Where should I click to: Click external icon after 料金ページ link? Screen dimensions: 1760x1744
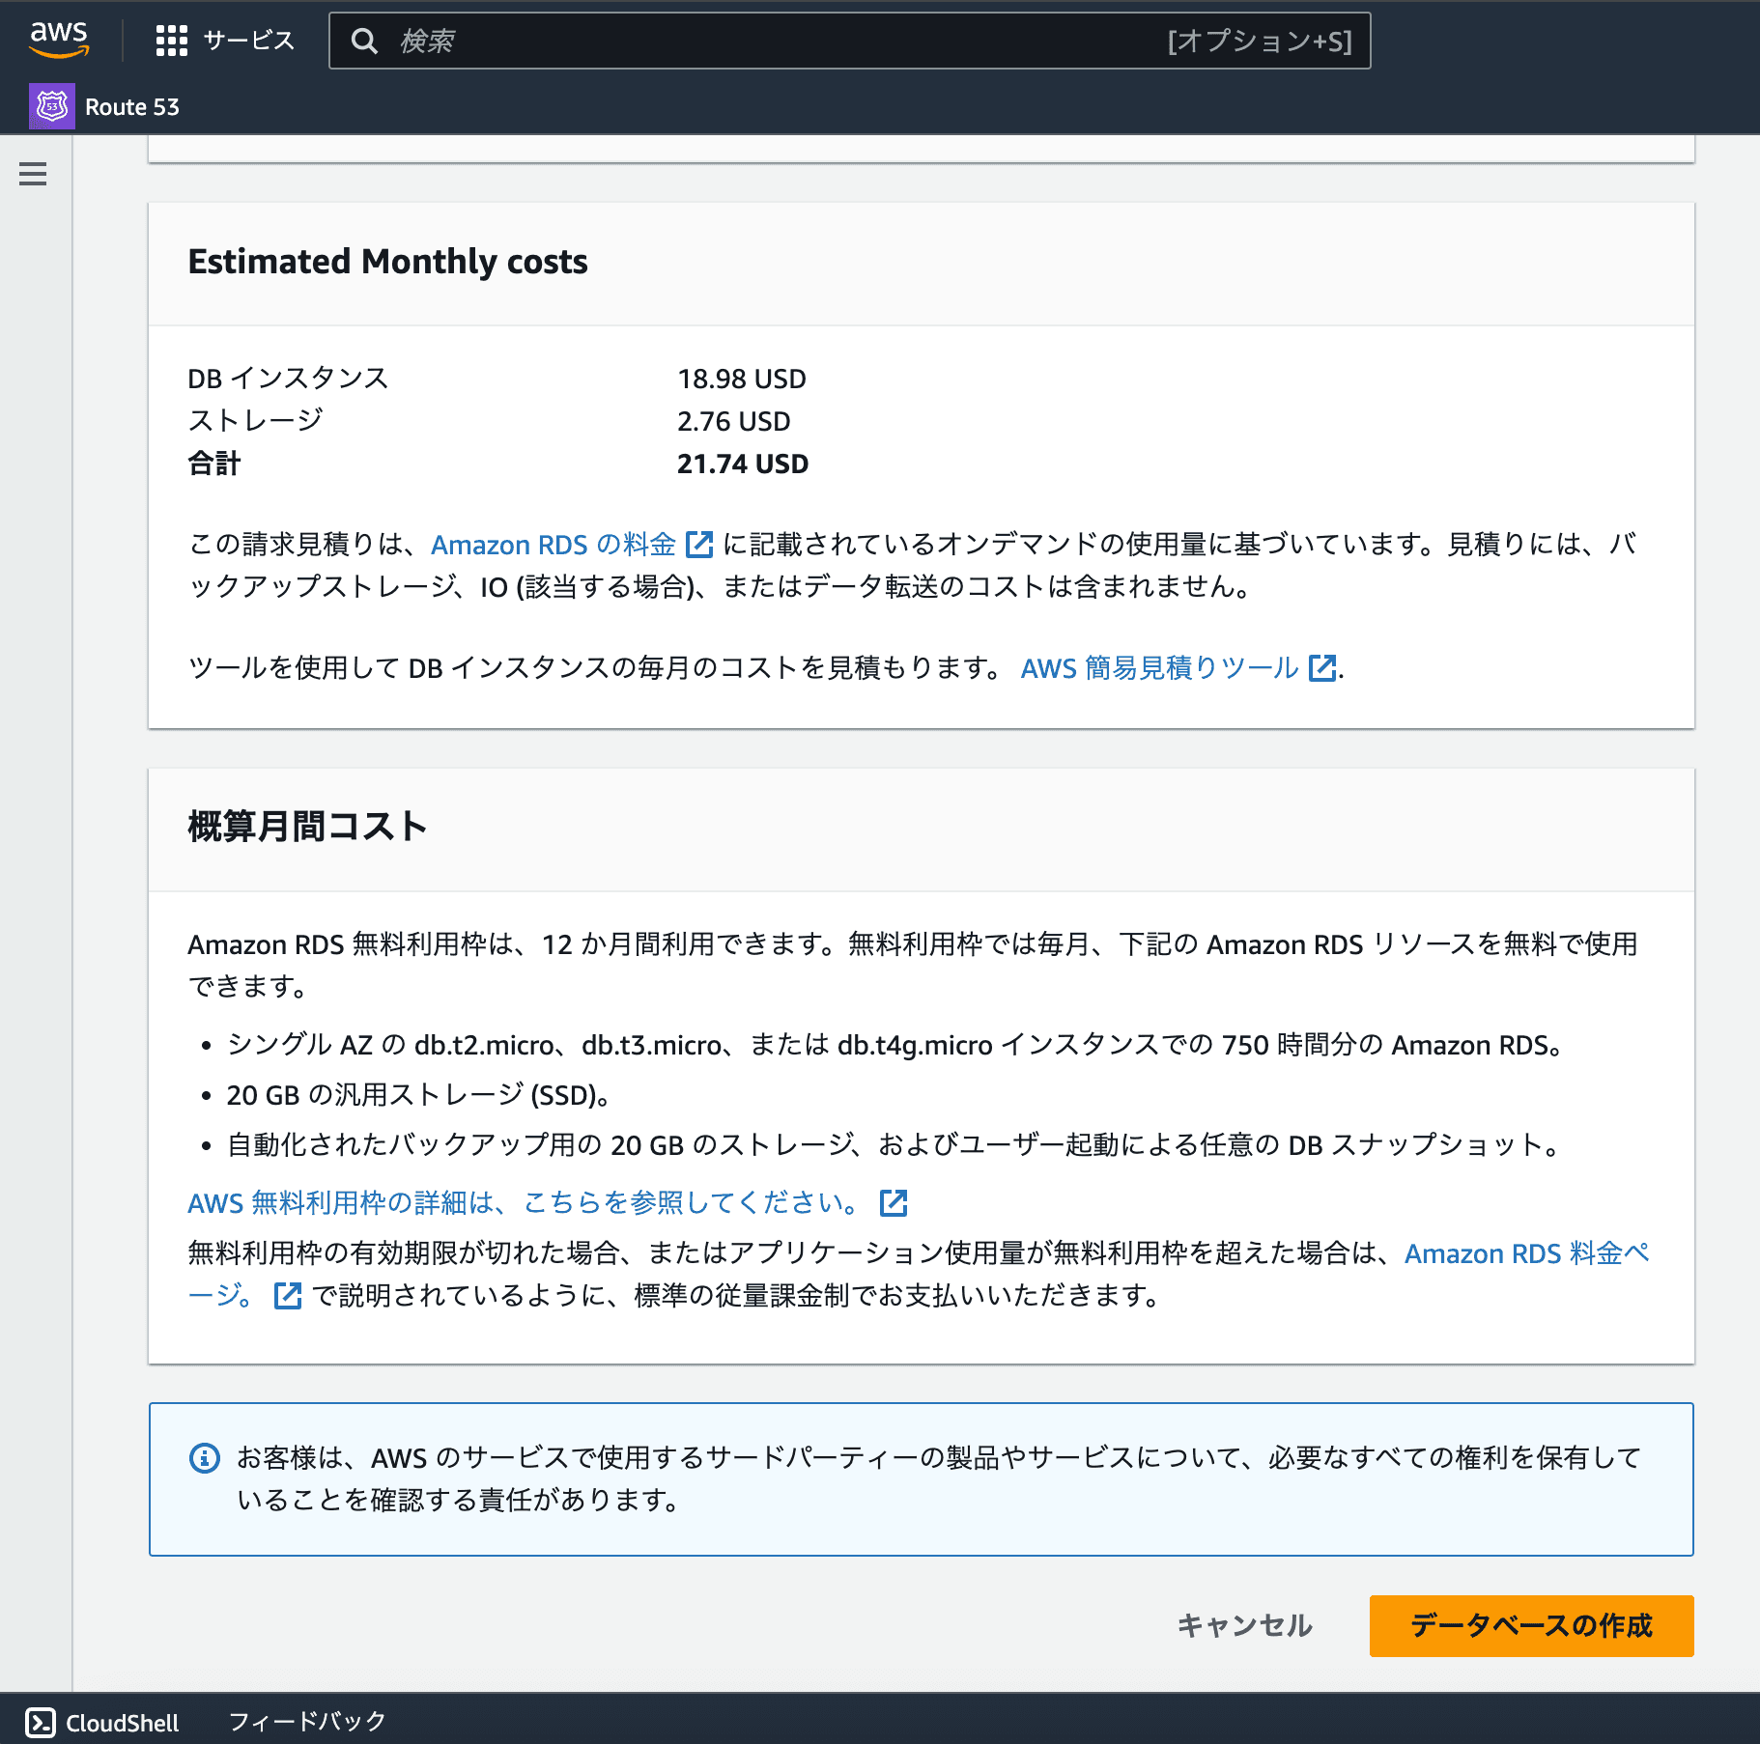tap(288, 1295)
